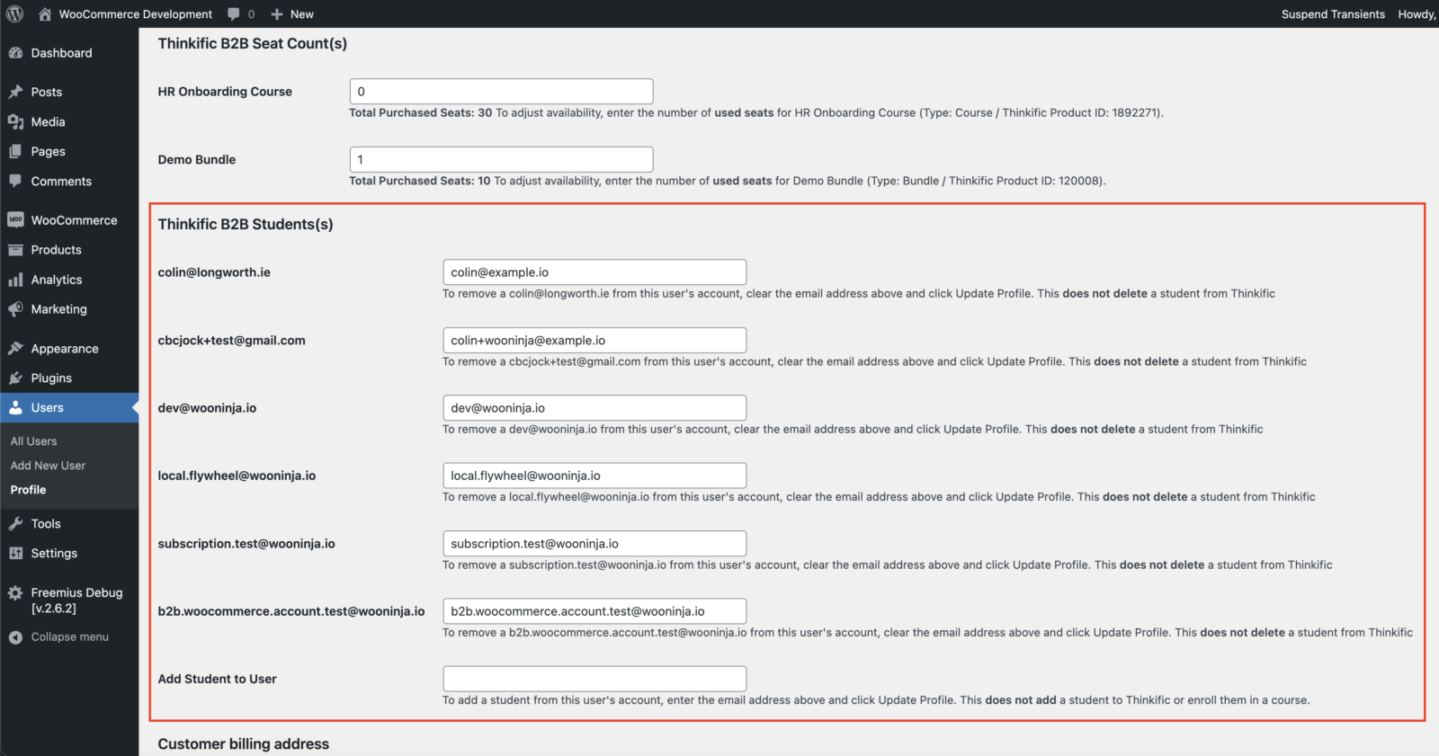1439x756 pixels.
Task: Click the Dashboard gauge icon
Action: (15, 53)
